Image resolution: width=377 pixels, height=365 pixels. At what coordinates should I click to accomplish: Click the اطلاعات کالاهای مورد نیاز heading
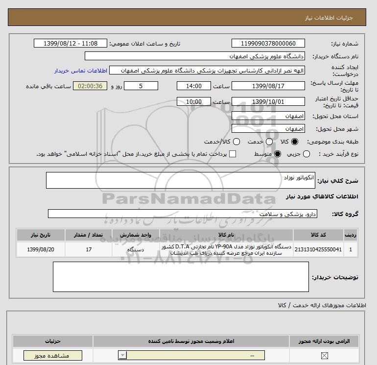pyautogui.click(x=322, y=196)
